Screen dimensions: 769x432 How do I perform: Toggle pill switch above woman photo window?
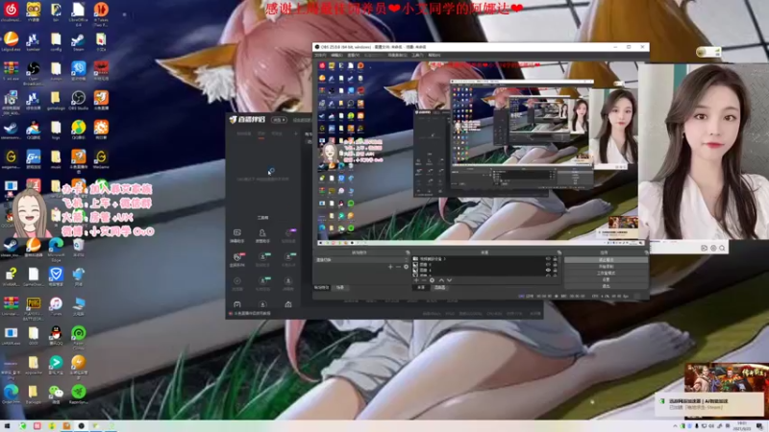708,52
